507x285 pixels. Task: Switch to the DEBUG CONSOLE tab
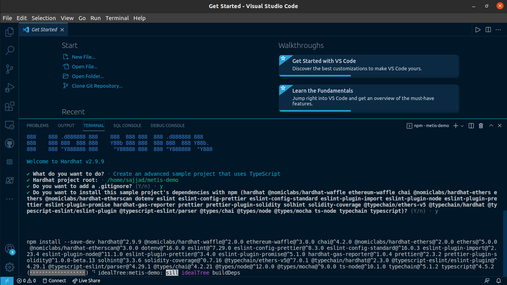pyautogui.click(x=167, y=126)
